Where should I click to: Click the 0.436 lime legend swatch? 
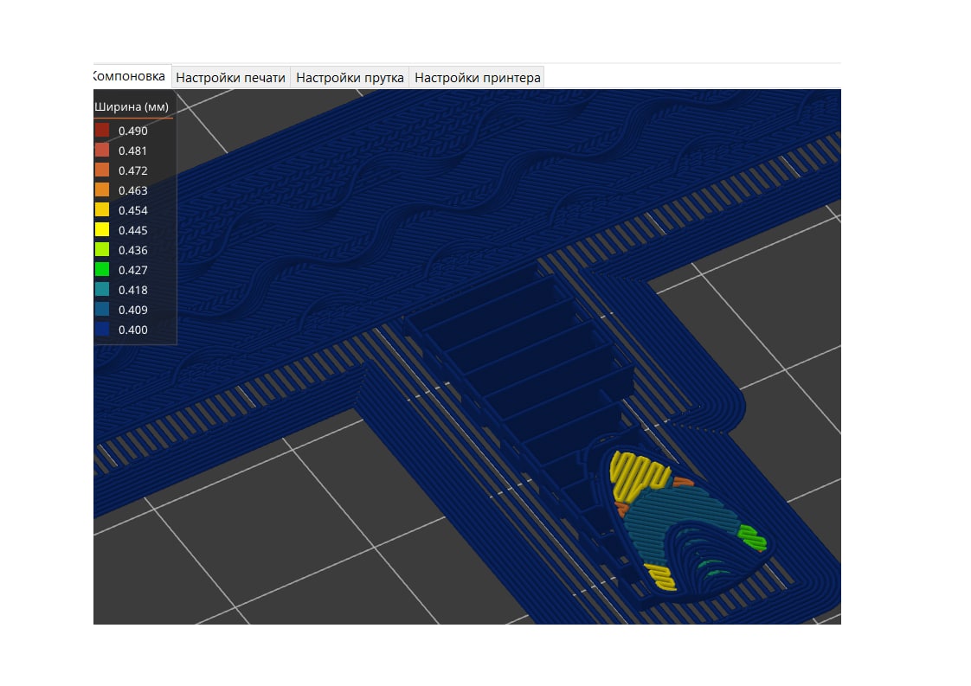pos(102,249)
